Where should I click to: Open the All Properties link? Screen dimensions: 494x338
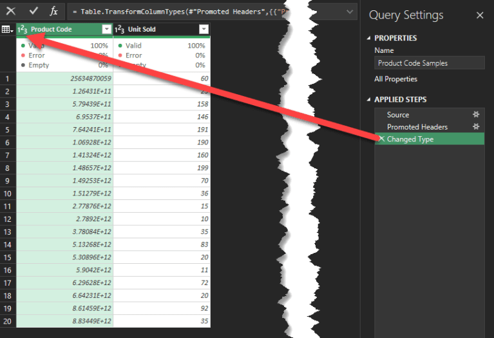coord(395,79)
